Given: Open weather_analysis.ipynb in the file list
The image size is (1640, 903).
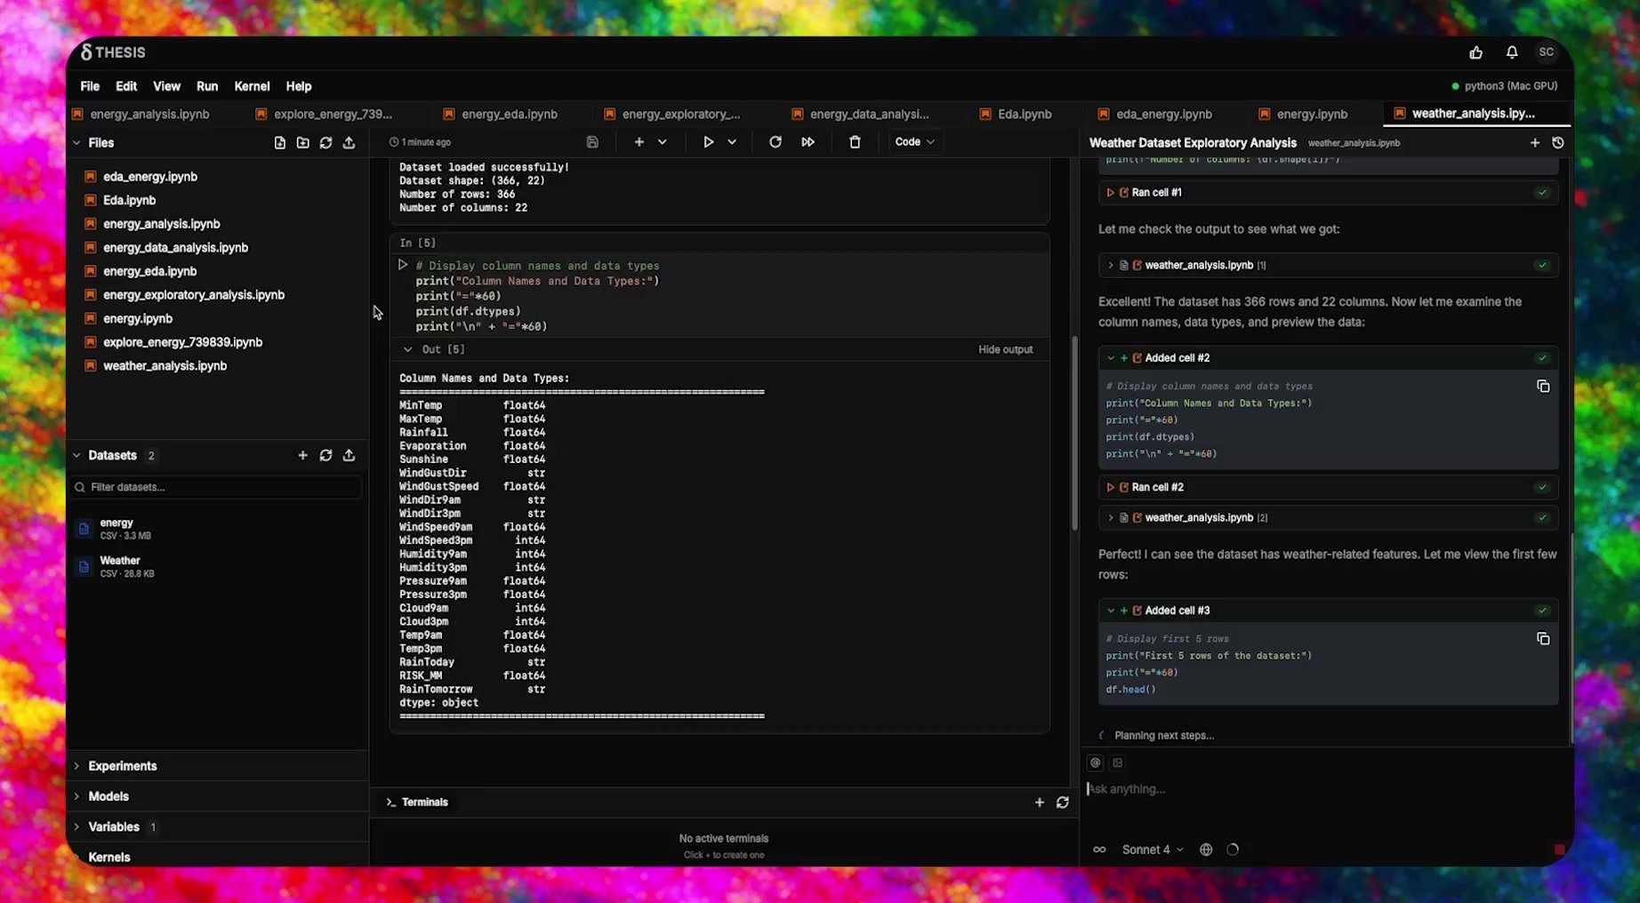Looking at the screenshot, I should pos(165,366).
